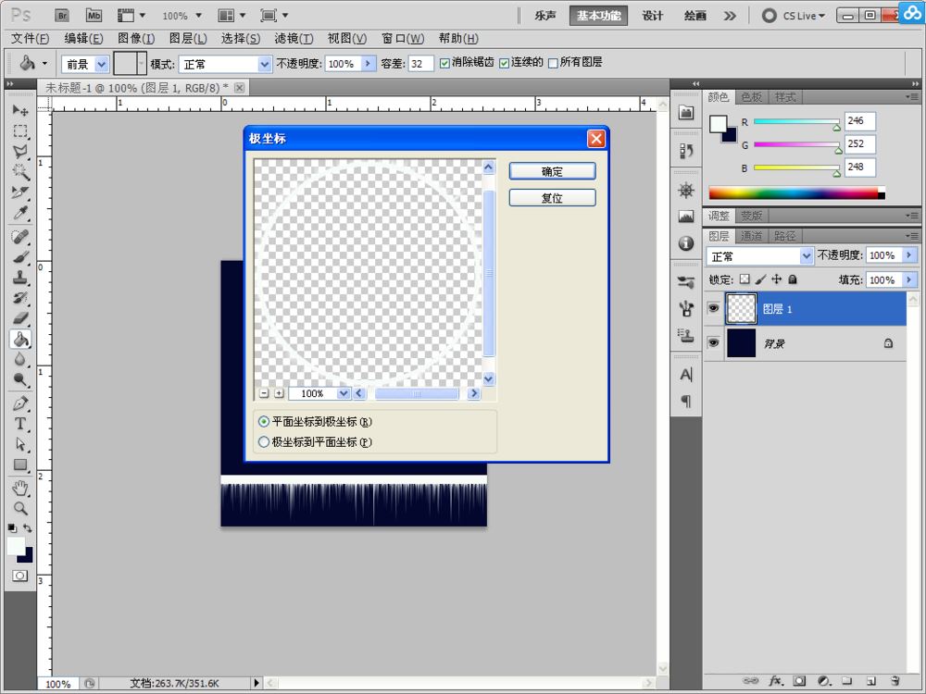926x694 pixels.
Task: Open the 图像(I) menu
Action: [x=136, y=38]
